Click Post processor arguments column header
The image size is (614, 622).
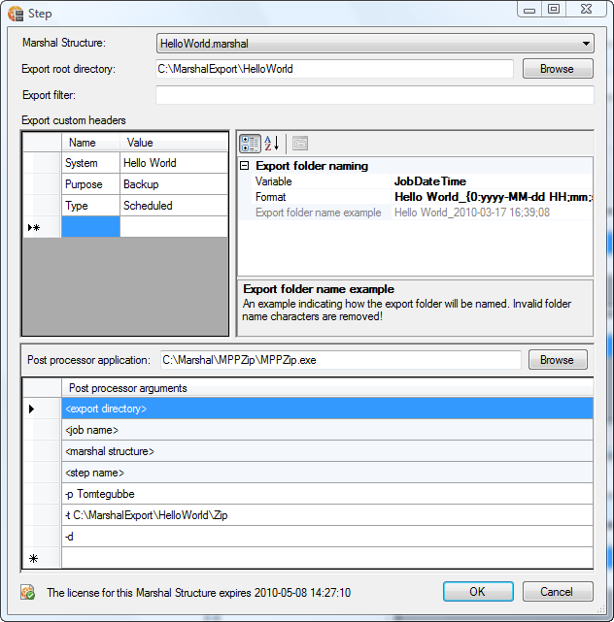[x=327, y=387]
